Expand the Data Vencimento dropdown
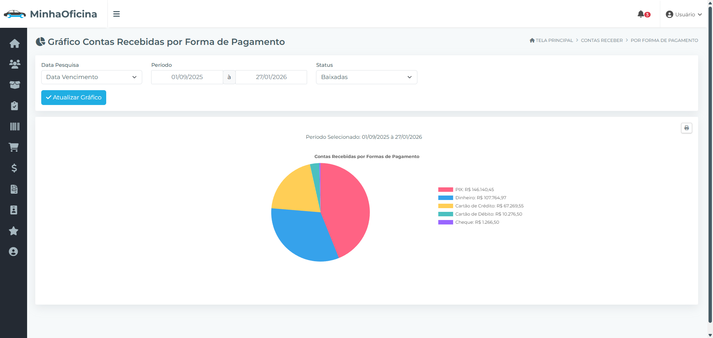 point(92,77)
